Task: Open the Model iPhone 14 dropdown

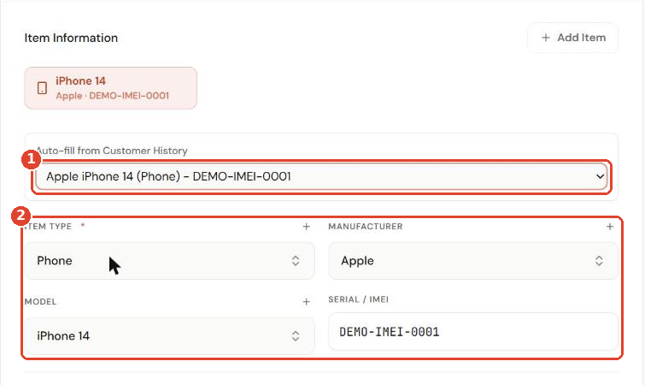Action: click(170, 336)
